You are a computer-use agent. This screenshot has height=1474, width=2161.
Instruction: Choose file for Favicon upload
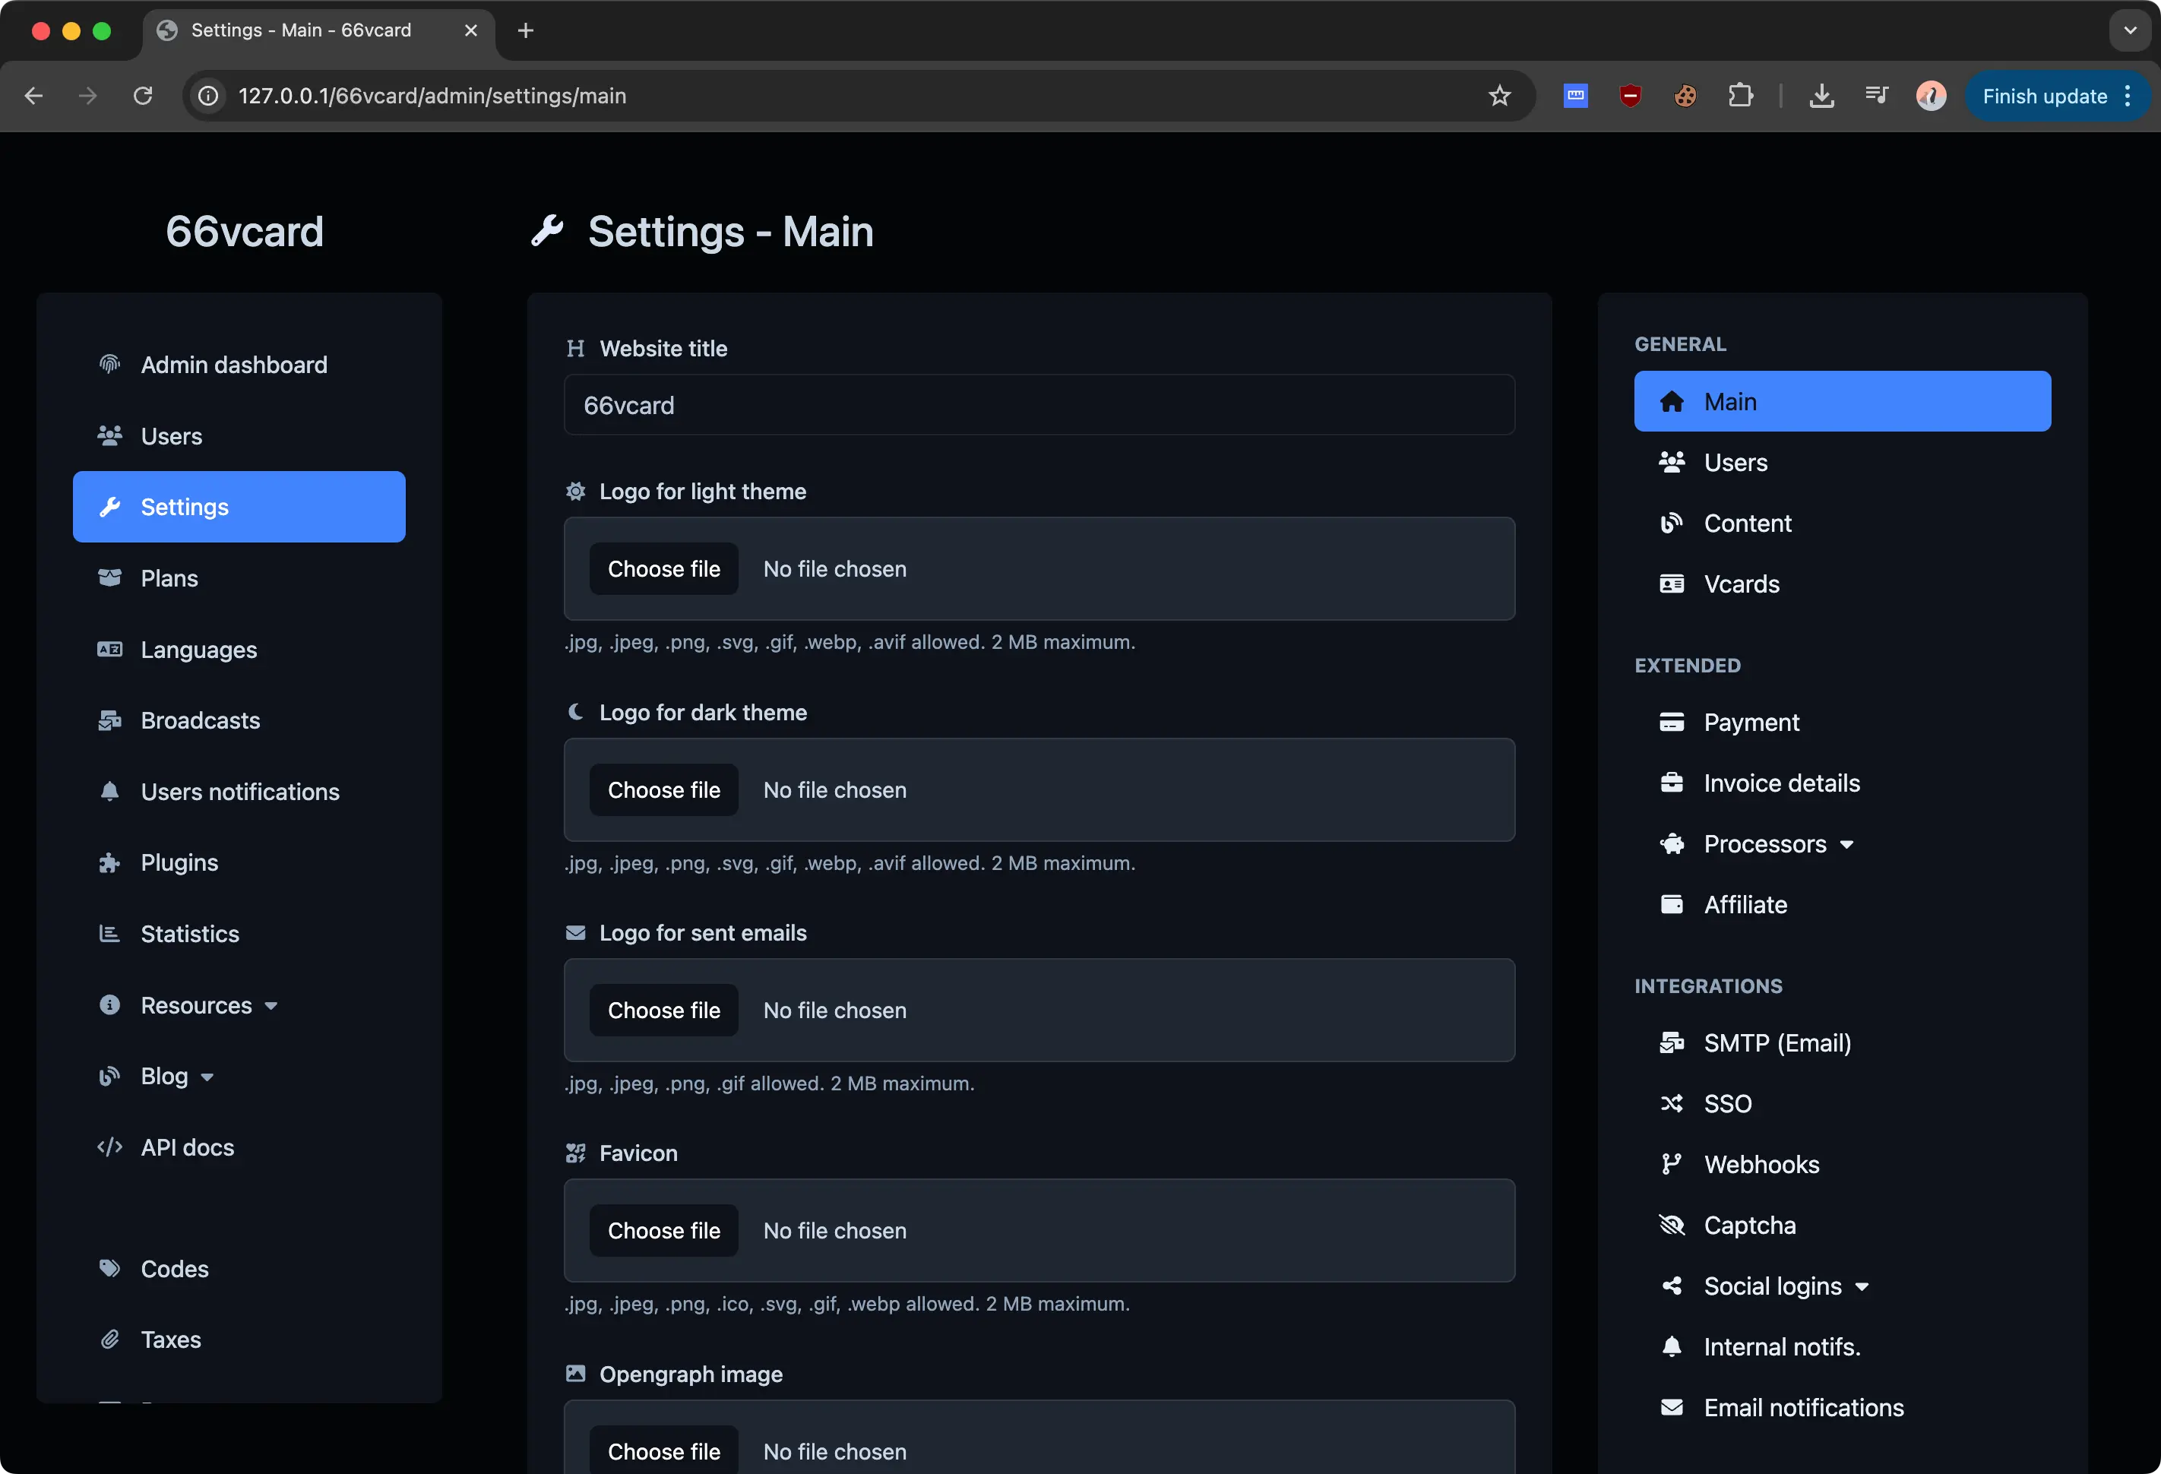663,1229
